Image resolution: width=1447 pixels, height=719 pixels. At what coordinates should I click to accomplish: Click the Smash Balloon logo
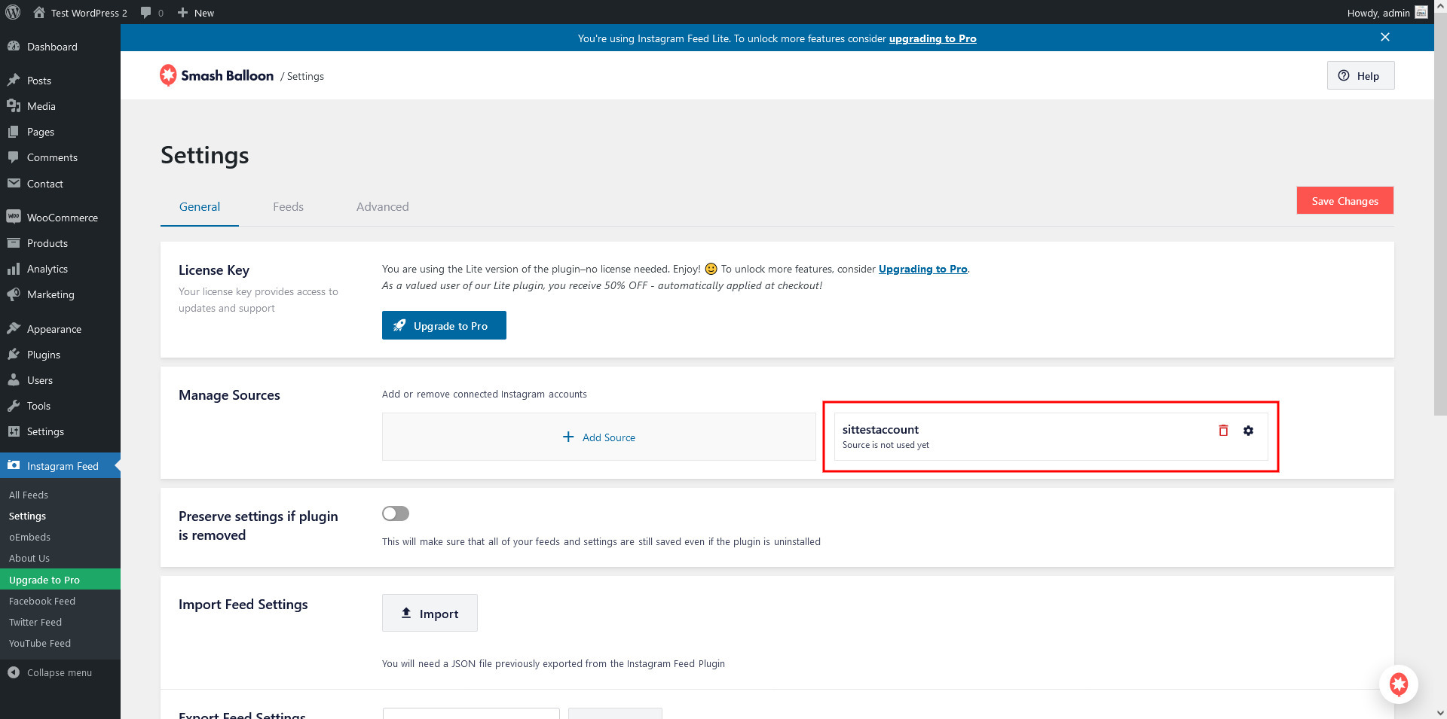(x=217, y=75)
